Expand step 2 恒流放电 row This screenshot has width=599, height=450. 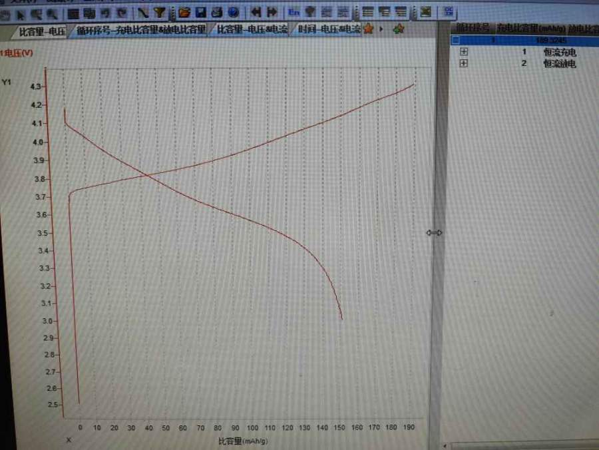(464, 63)
